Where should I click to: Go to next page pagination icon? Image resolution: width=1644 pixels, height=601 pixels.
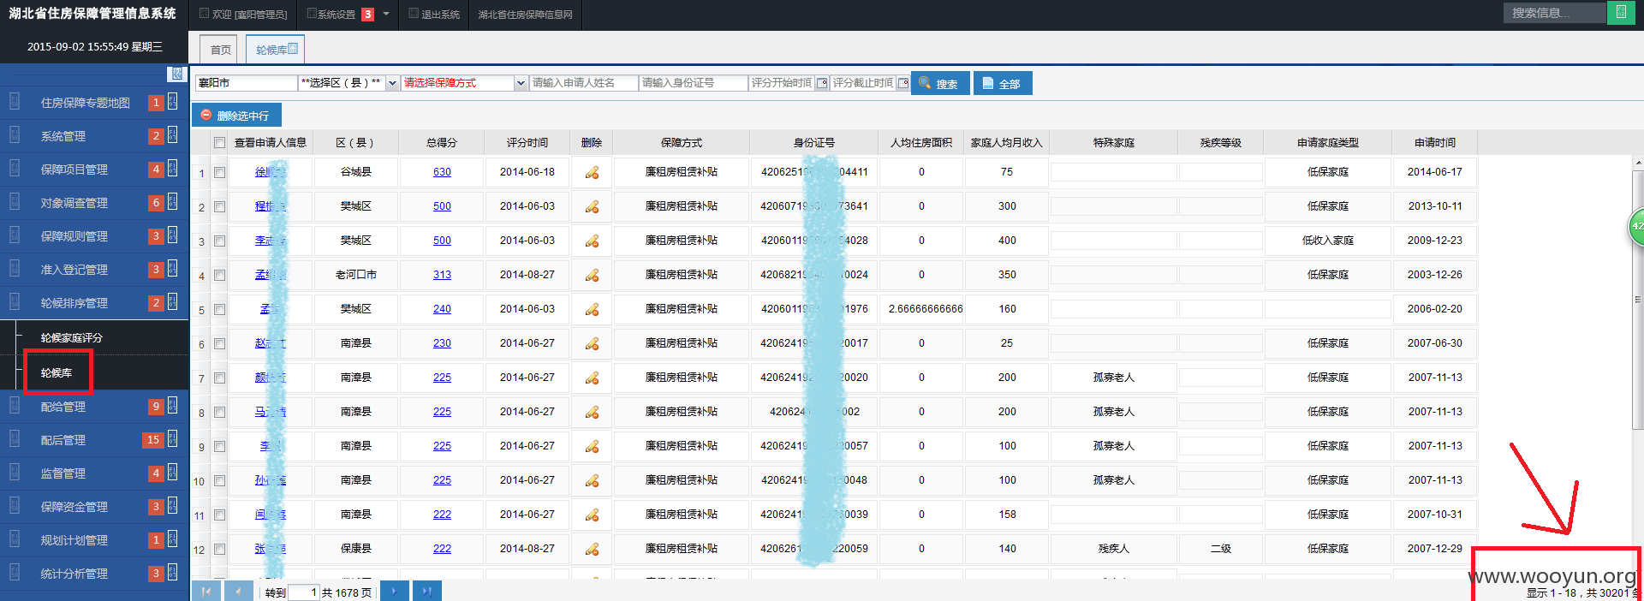(394, 591)
